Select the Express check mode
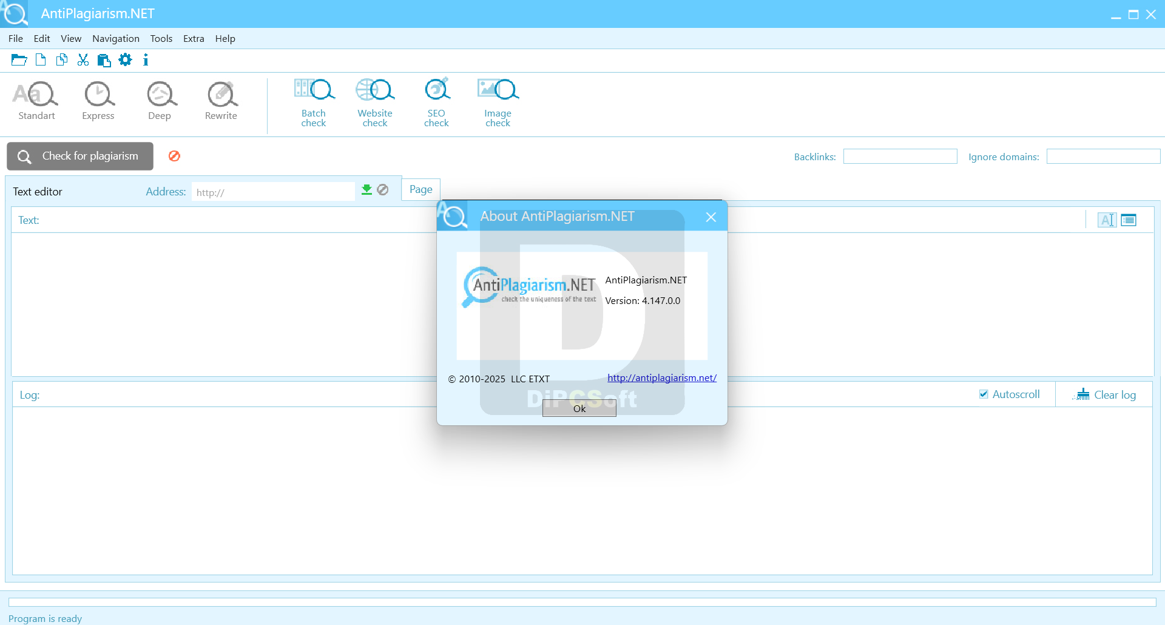This screenshot has height=625, width=1165. point(98,101)
